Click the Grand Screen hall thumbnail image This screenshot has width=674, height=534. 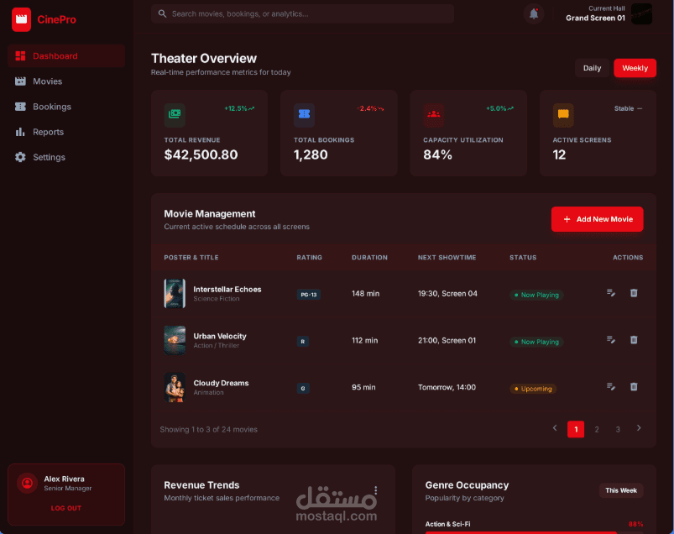pos(642,13)
